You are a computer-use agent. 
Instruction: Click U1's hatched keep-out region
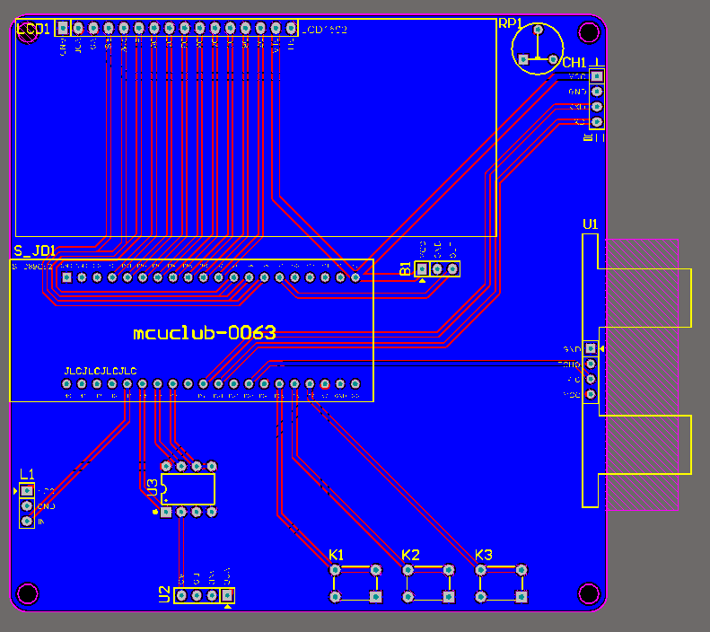pyautogui.click(x=642, y=374)
